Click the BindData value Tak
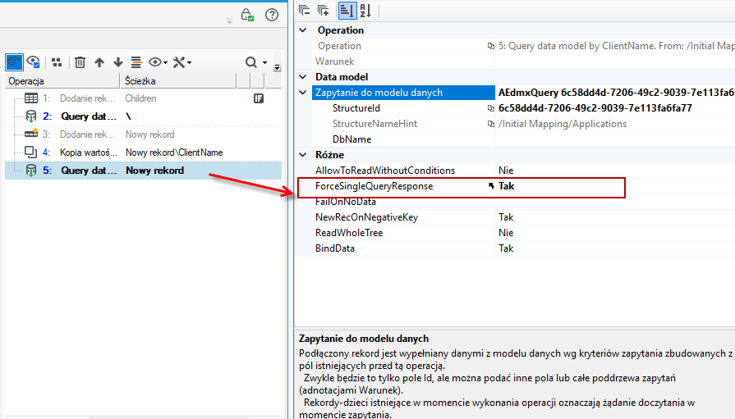Screen dimensions: 735x419 [x=506, y=248]
